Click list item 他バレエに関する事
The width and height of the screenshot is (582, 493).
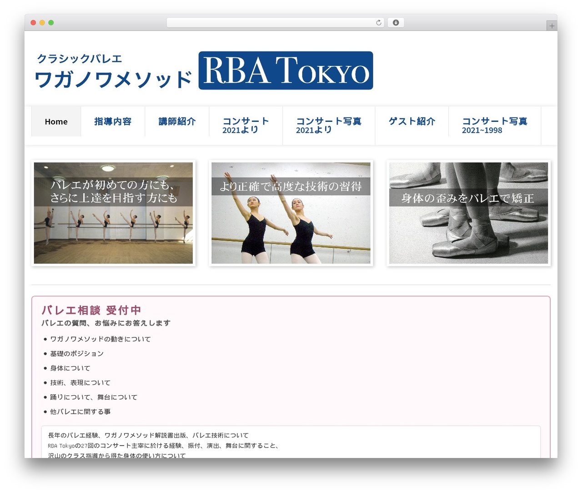80,412
